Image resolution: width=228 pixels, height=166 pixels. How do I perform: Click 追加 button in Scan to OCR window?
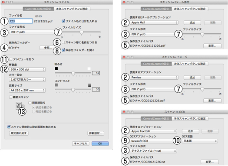coord(191,131)
